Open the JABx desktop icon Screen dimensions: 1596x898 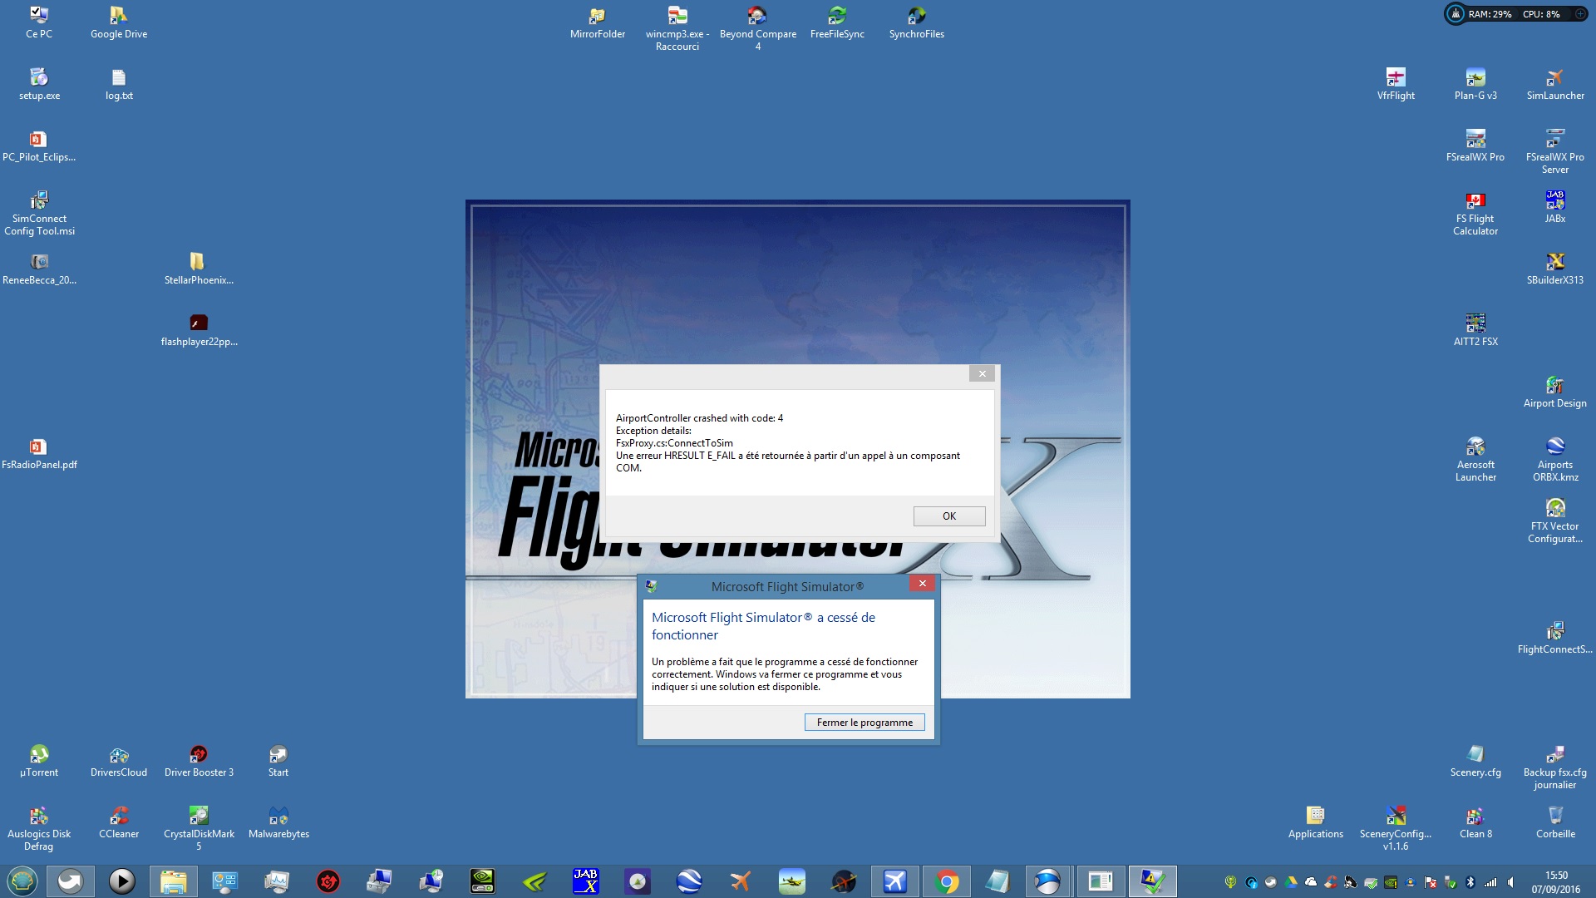click(1555, 207)
